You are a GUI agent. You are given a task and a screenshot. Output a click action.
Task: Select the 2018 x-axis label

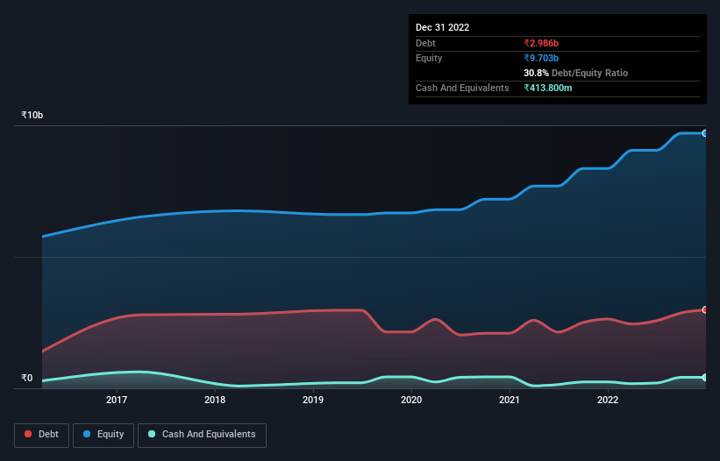(215, 400)
